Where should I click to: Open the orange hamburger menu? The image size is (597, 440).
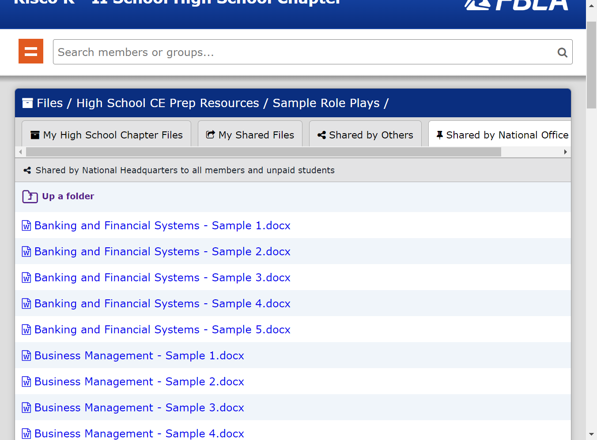coord(31,51)
